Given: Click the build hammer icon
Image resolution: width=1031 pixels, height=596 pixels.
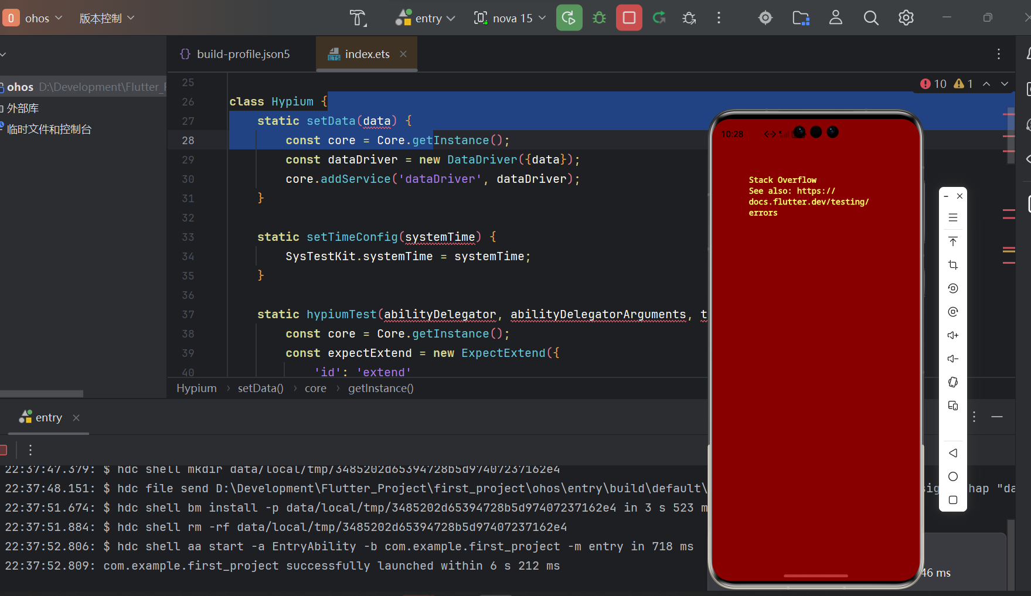Looking at the screenshot, I should click(x=358, y=18).
